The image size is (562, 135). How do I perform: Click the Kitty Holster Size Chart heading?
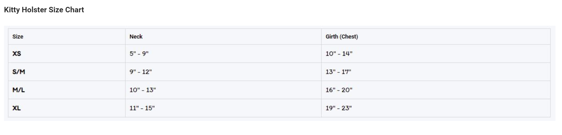coord(44,10)
